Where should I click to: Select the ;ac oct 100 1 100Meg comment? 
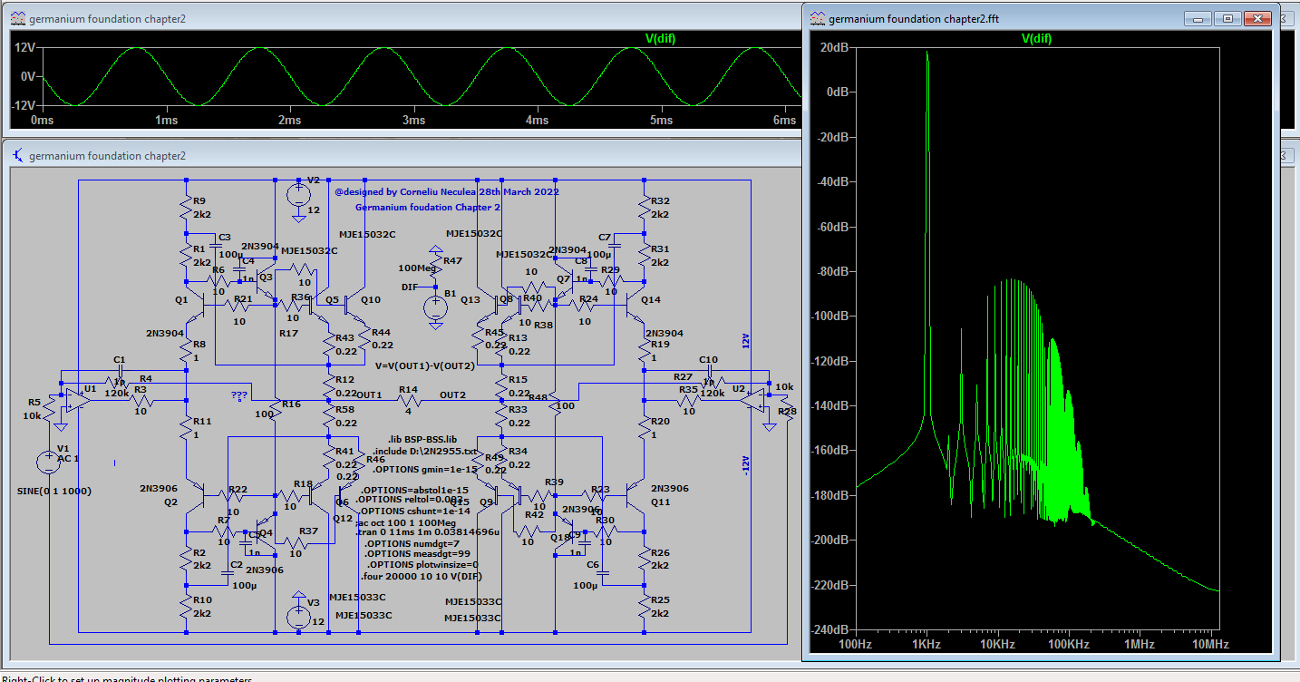click(x=405, y=522)
